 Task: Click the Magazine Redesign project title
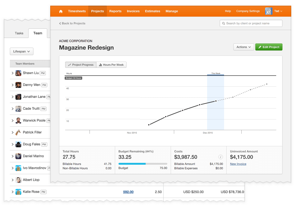pos(86,48)
